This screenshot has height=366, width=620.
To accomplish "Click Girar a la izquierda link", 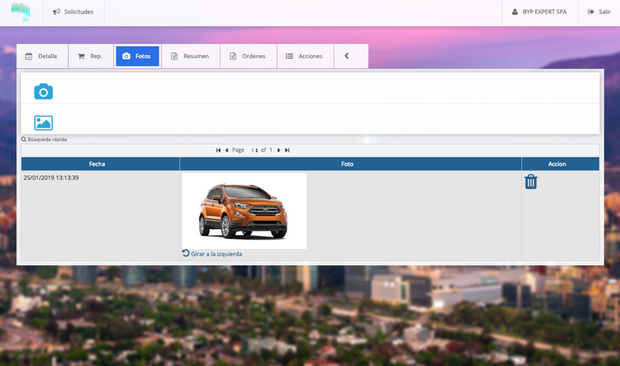I will click(x=216, y=254).
